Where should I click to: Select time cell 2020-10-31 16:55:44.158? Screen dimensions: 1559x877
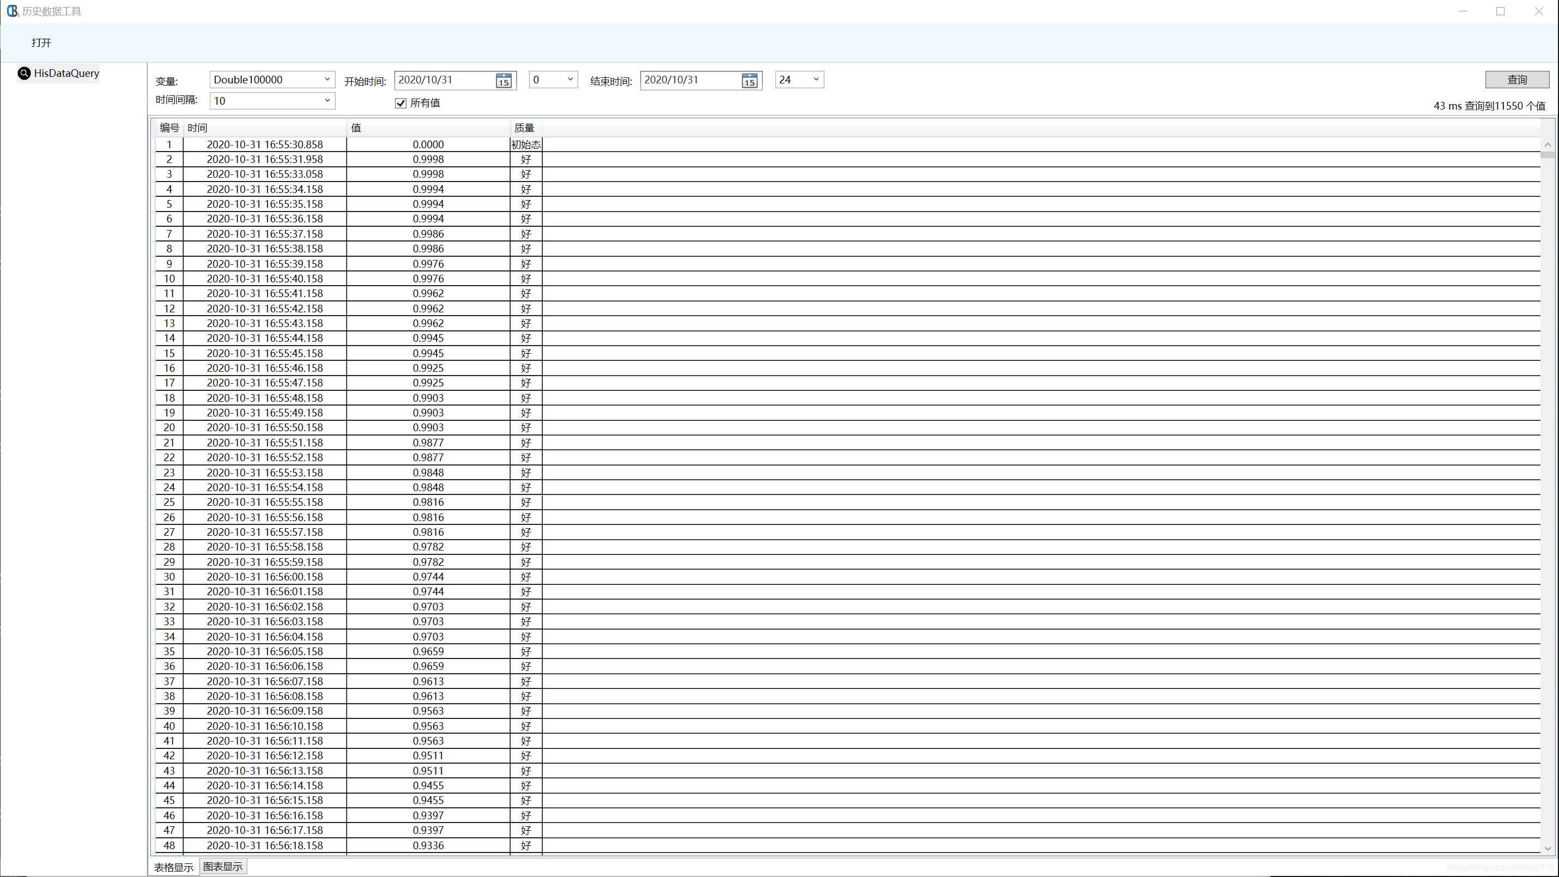pos(265,338)
